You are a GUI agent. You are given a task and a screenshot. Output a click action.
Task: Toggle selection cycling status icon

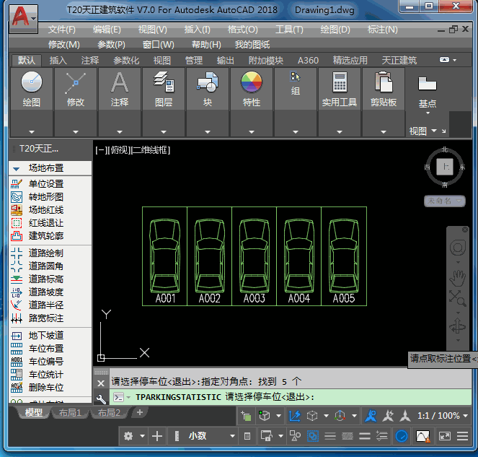(246, 416)
